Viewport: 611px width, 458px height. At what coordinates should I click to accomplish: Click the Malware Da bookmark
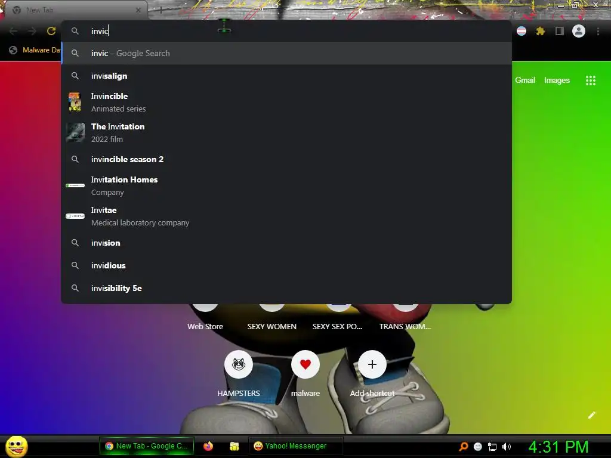coord(35,50)
